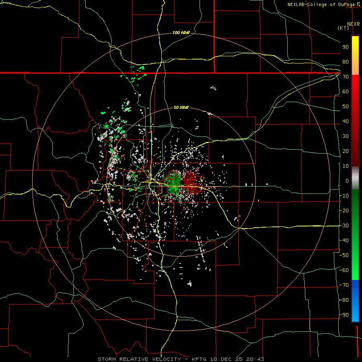Click "STORM RELATIVE VELOCITY" in the bottom caption

pyautogui.click(x=140, y=359)
